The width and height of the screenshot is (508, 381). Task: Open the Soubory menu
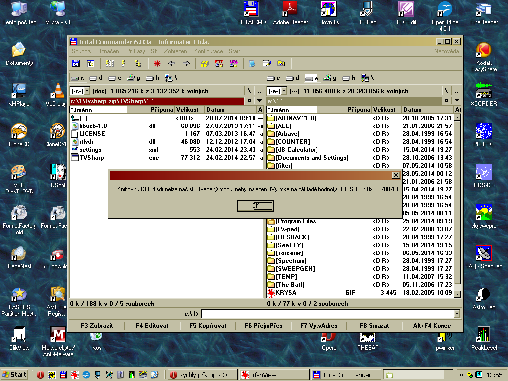[x=82, y=51]
